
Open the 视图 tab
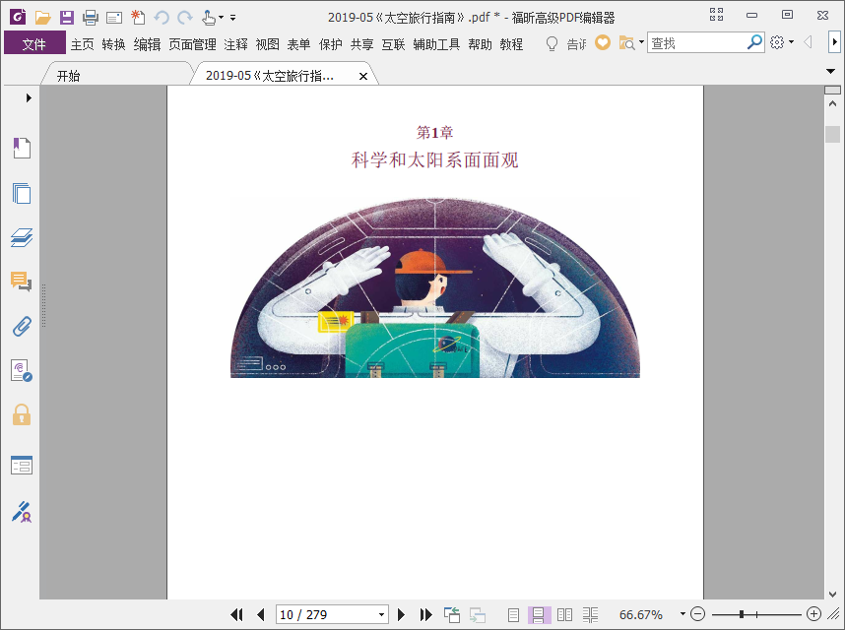267,44
